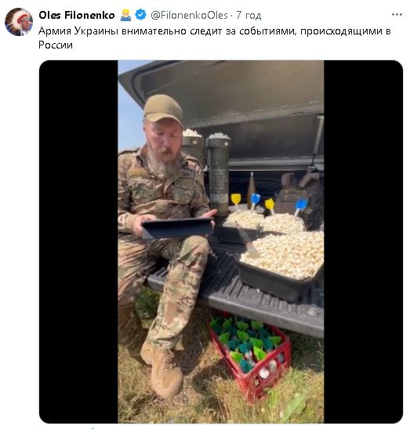Click the blue verified checkmark badge
This screenshot has width=410, height=429.
pyautogui.click(x=141, y=15)
